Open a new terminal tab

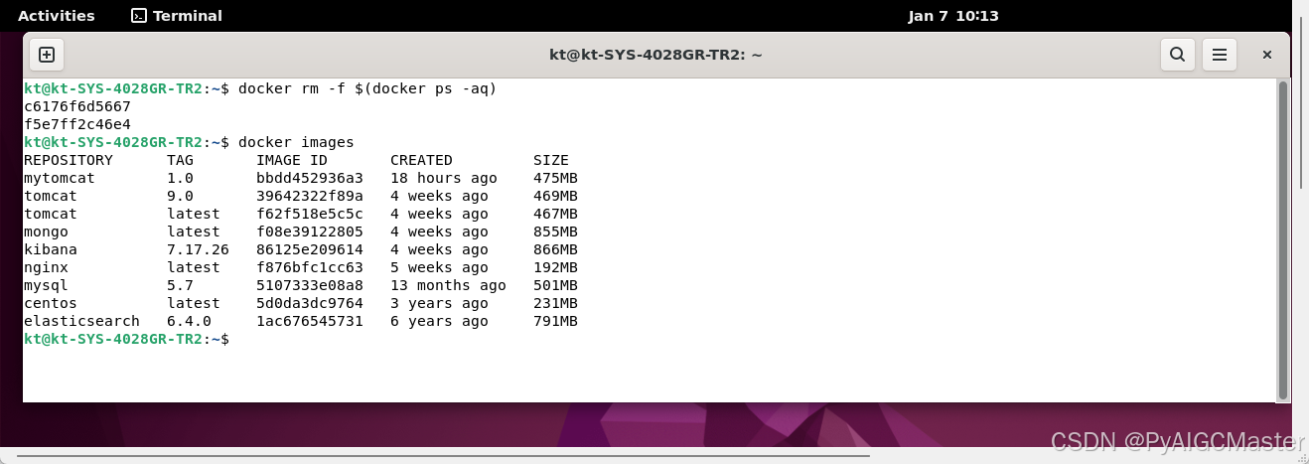pyautogui.click(x=47, y=55)
